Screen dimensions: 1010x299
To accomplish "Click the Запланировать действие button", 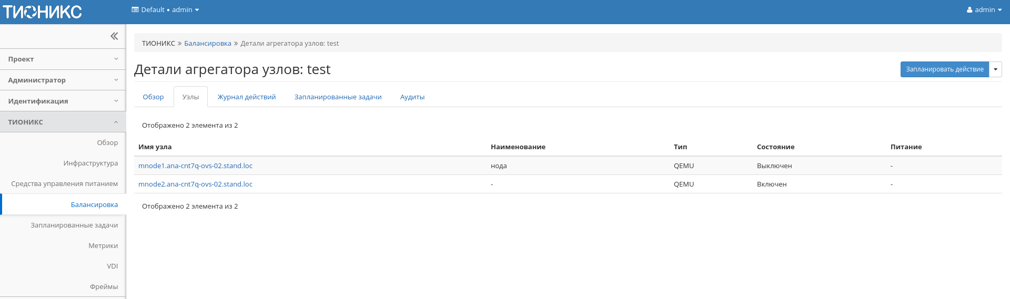I will point(944,69).
